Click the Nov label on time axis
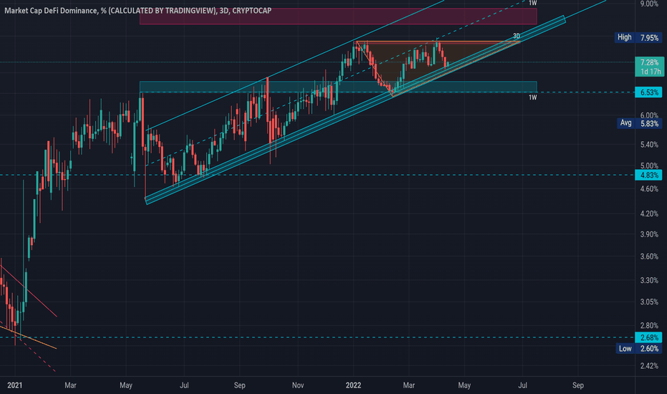667x394 pixels. point(298,385)
